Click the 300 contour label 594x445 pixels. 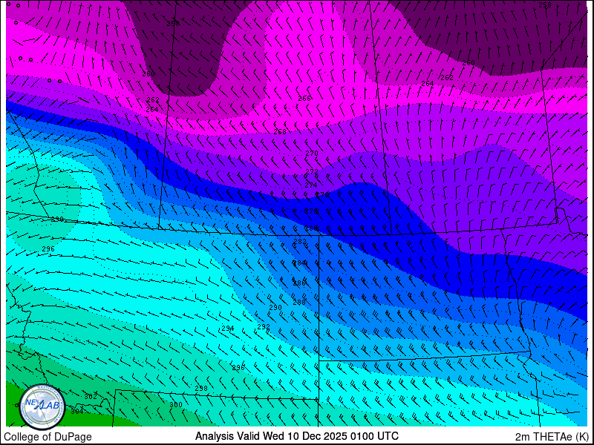[176, 405]
